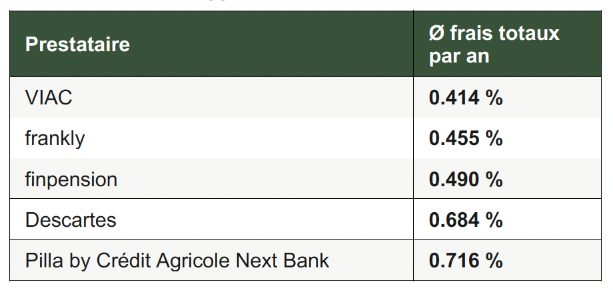Screen dimensions: 613x290
Task: Click the 0.490 % fee value
Action: tap(466, 179)
